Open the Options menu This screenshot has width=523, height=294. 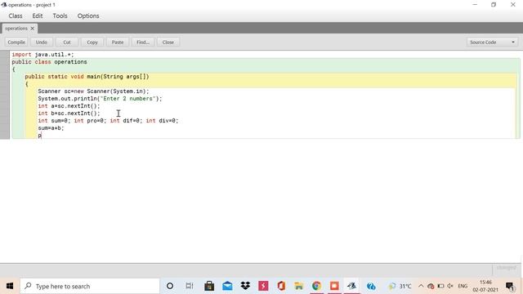[88, 16]
